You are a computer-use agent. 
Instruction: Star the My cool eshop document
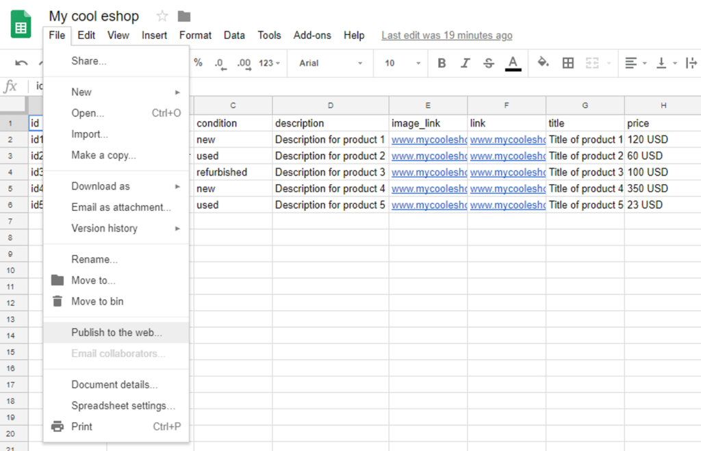click(162, 16)
